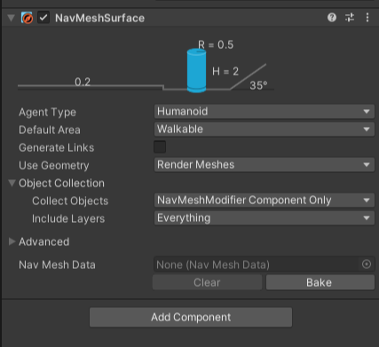Open the Agent Type dropdown showing Humanoid
Image resolution: width=379 pixels, height=347 pixels.
265,112
